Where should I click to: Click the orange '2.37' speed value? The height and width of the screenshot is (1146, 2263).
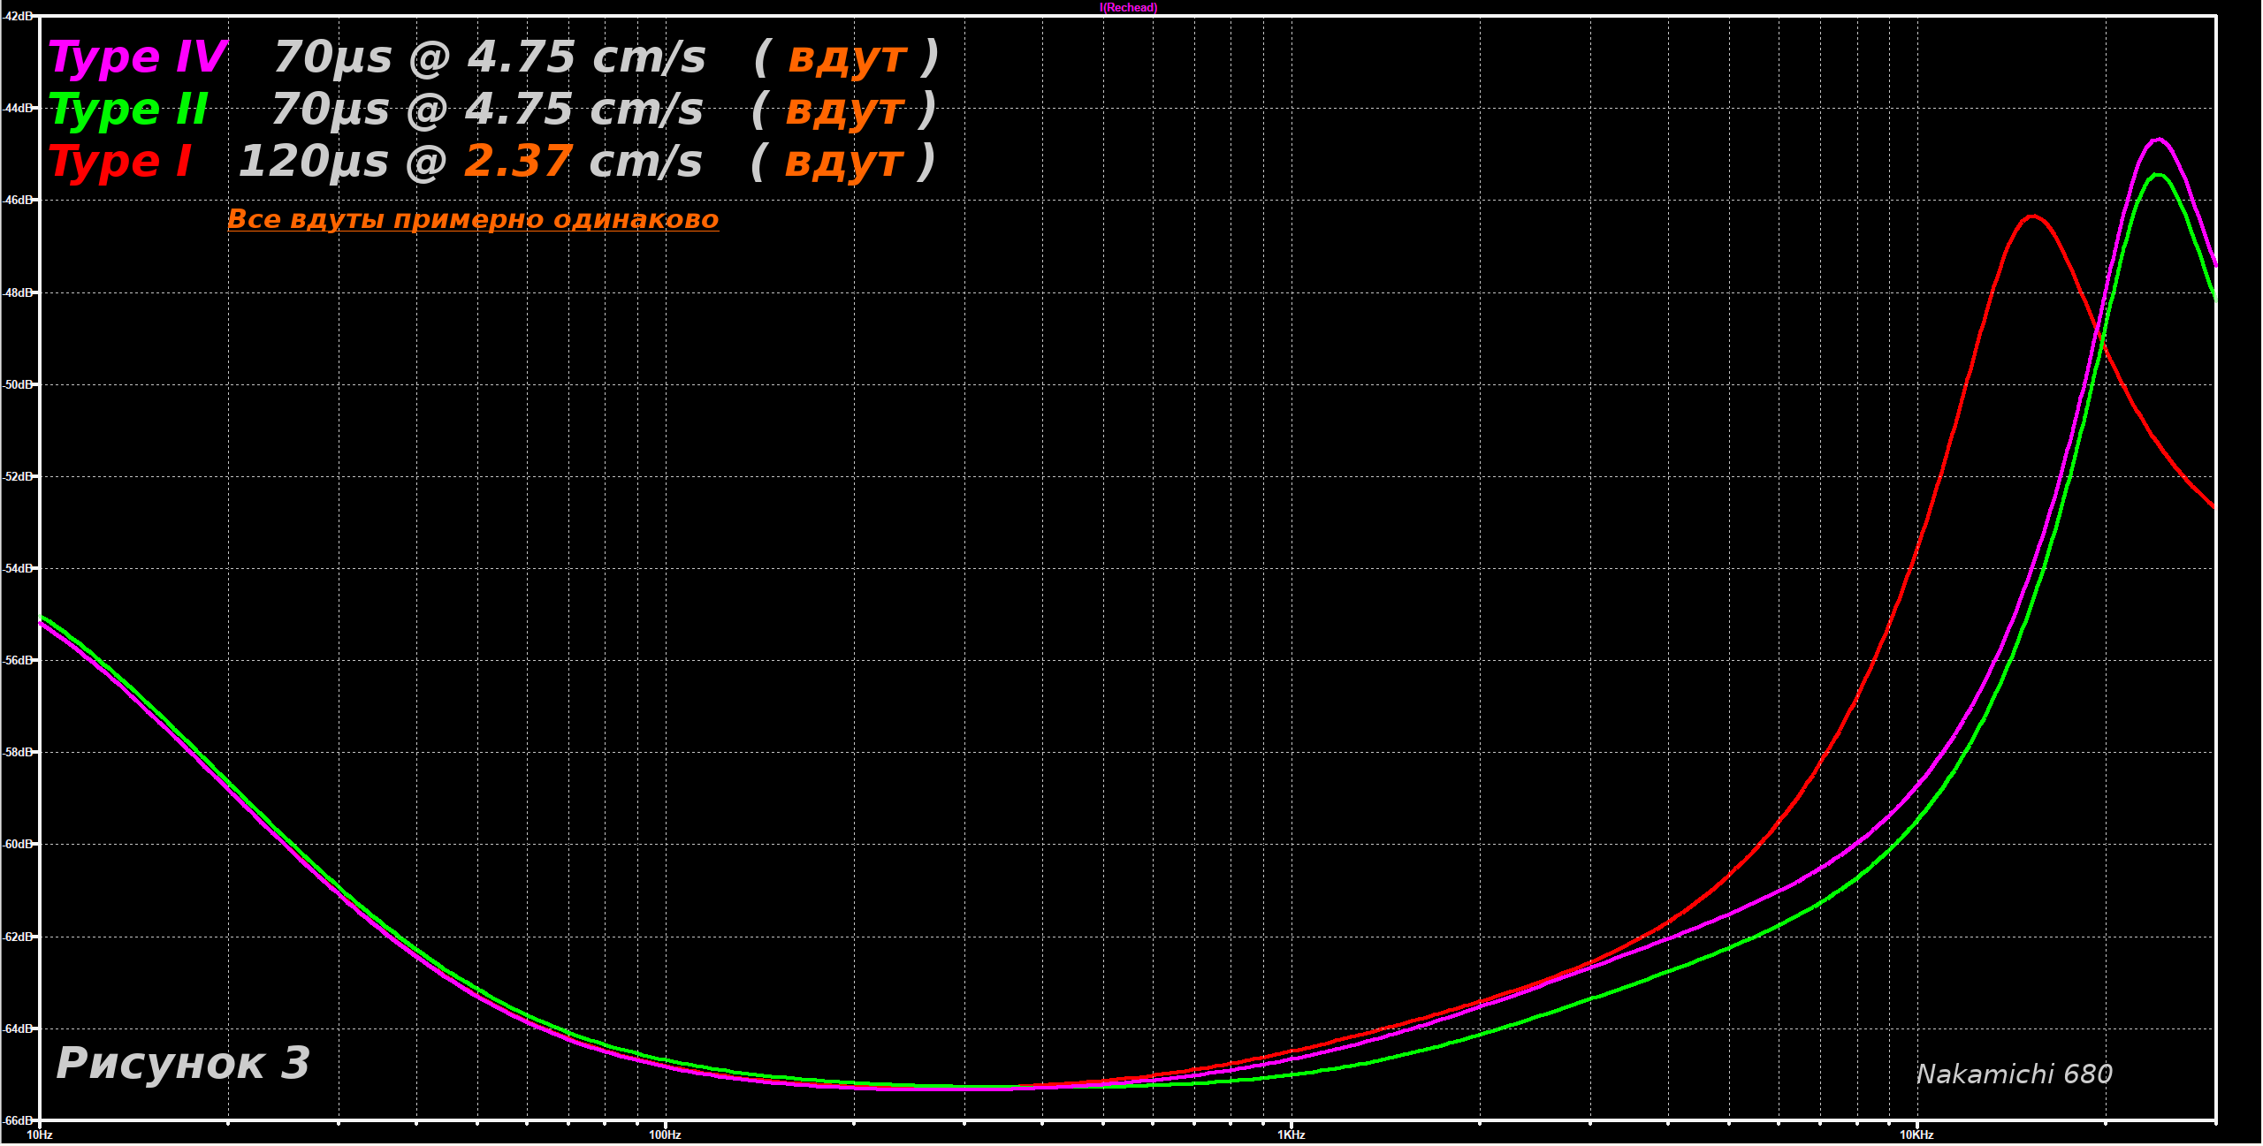coord(517,162)
